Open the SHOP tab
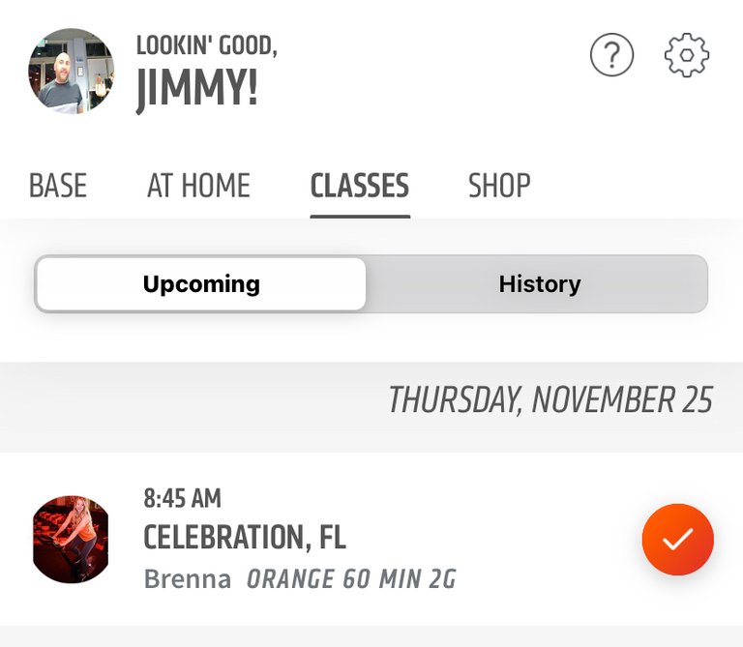743x647 pixels. (x=499, y=185)
